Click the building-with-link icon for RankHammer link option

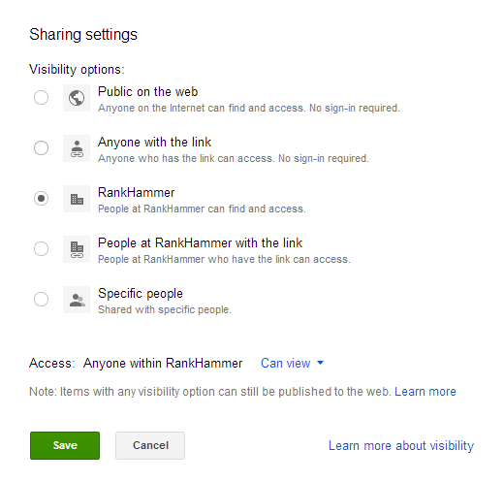tap(77, 249)
